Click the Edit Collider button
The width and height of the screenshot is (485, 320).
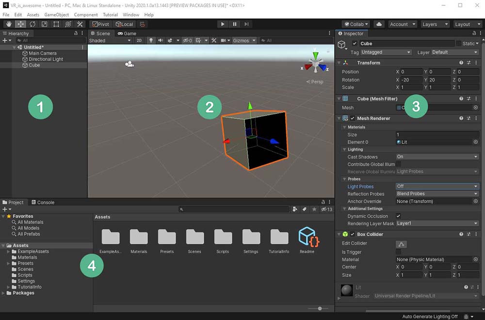click(x=401, y=244)
